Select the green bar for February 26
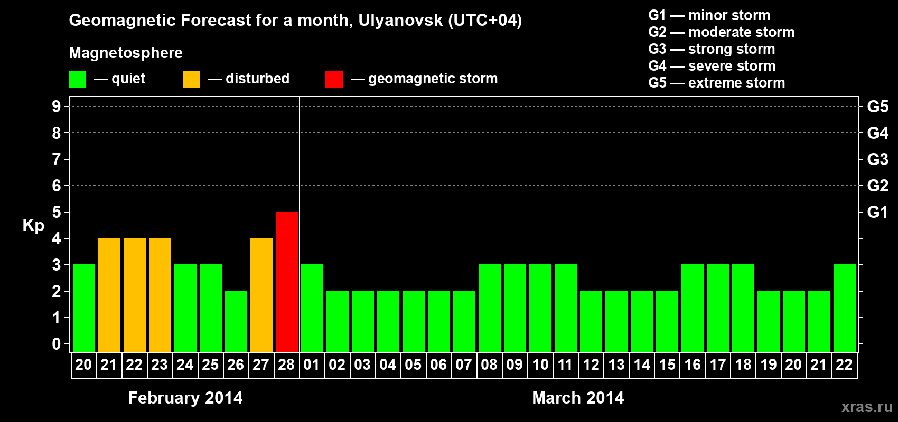Viewport: 898px width, 422px height. [x=236, y=321]
